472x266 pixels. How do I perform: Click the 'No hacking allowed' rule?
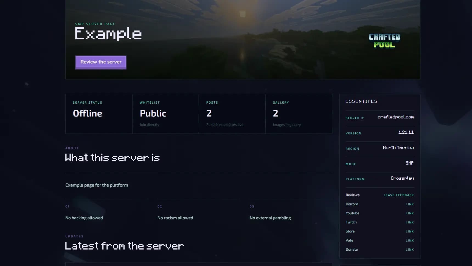[84, 218]
